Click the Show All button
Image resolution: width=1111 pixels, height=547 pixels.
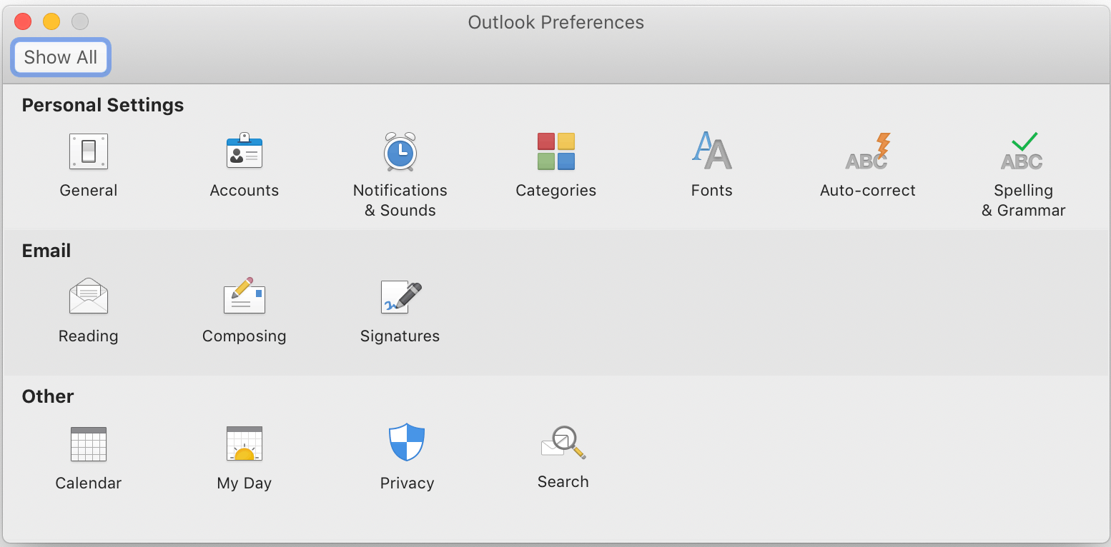(x=61, y=57)
